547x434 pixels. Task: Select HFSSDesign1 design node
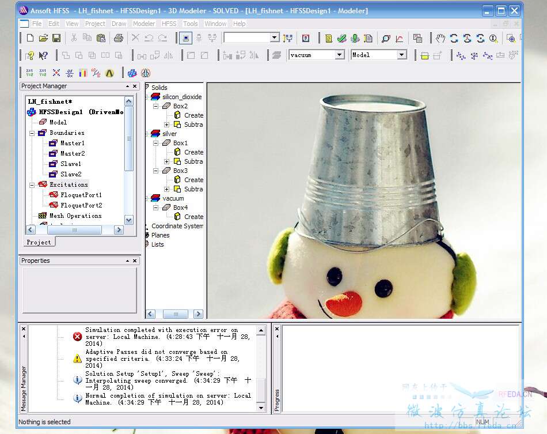81,112
